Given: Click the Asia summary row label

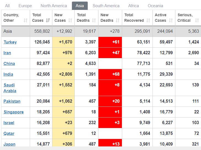Looking at the screenshot, I should tap(7, 31).
